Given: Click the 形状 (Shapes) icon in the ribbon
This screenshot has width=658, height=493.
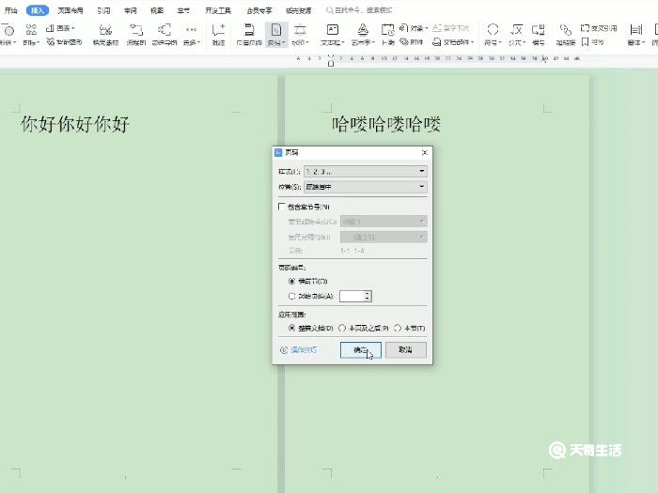Looking at the screenshot, I should (8, 30).
